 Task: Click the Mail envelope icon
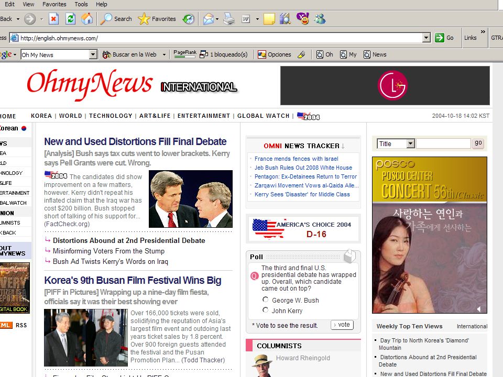click(x=208, y=19)
